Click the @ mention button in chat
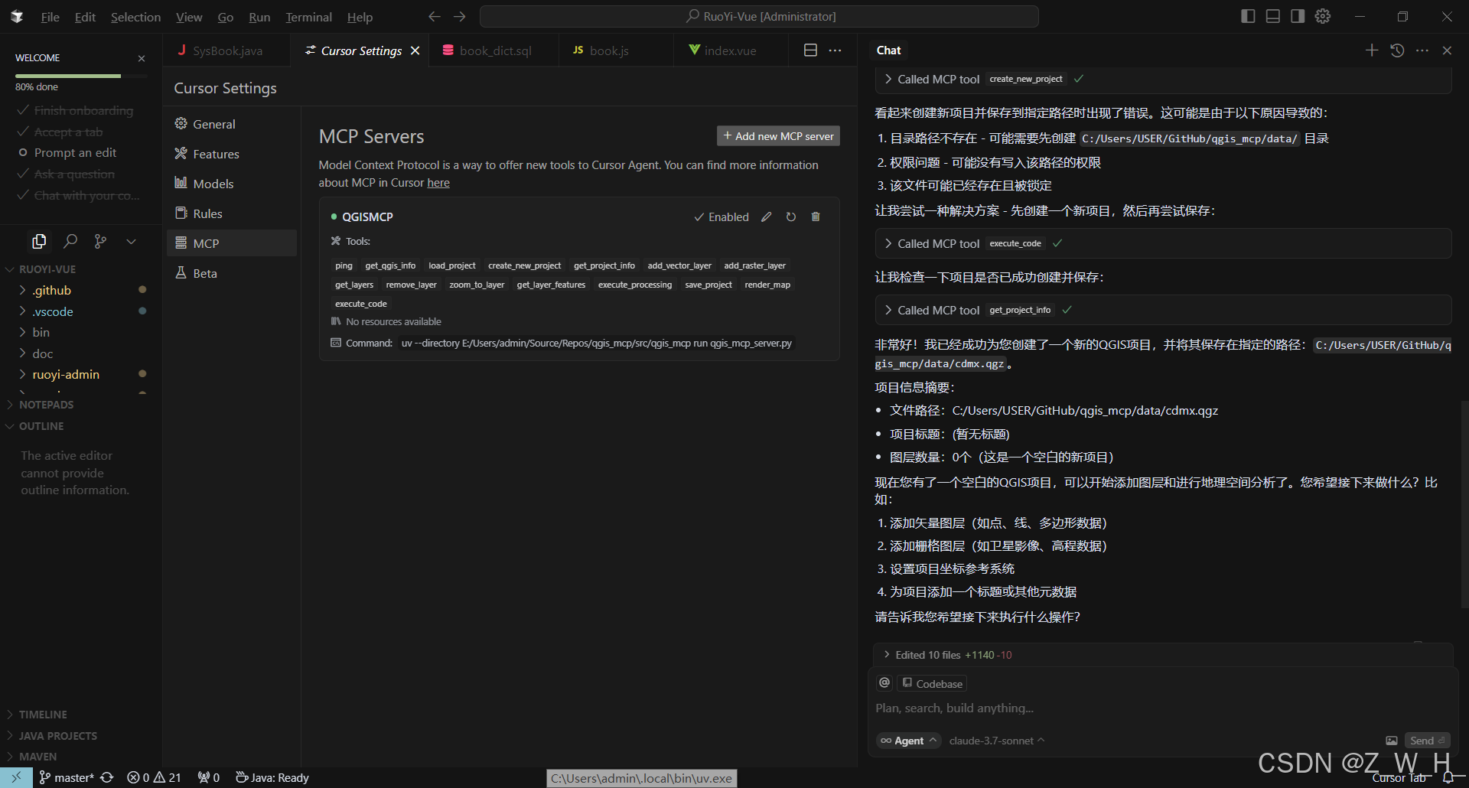 885,683
